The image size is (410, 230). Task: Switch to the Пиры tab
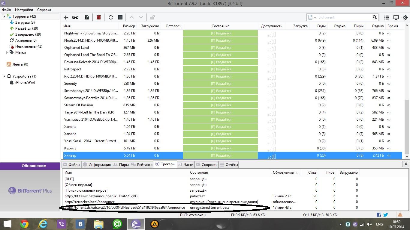click(121, 164)
